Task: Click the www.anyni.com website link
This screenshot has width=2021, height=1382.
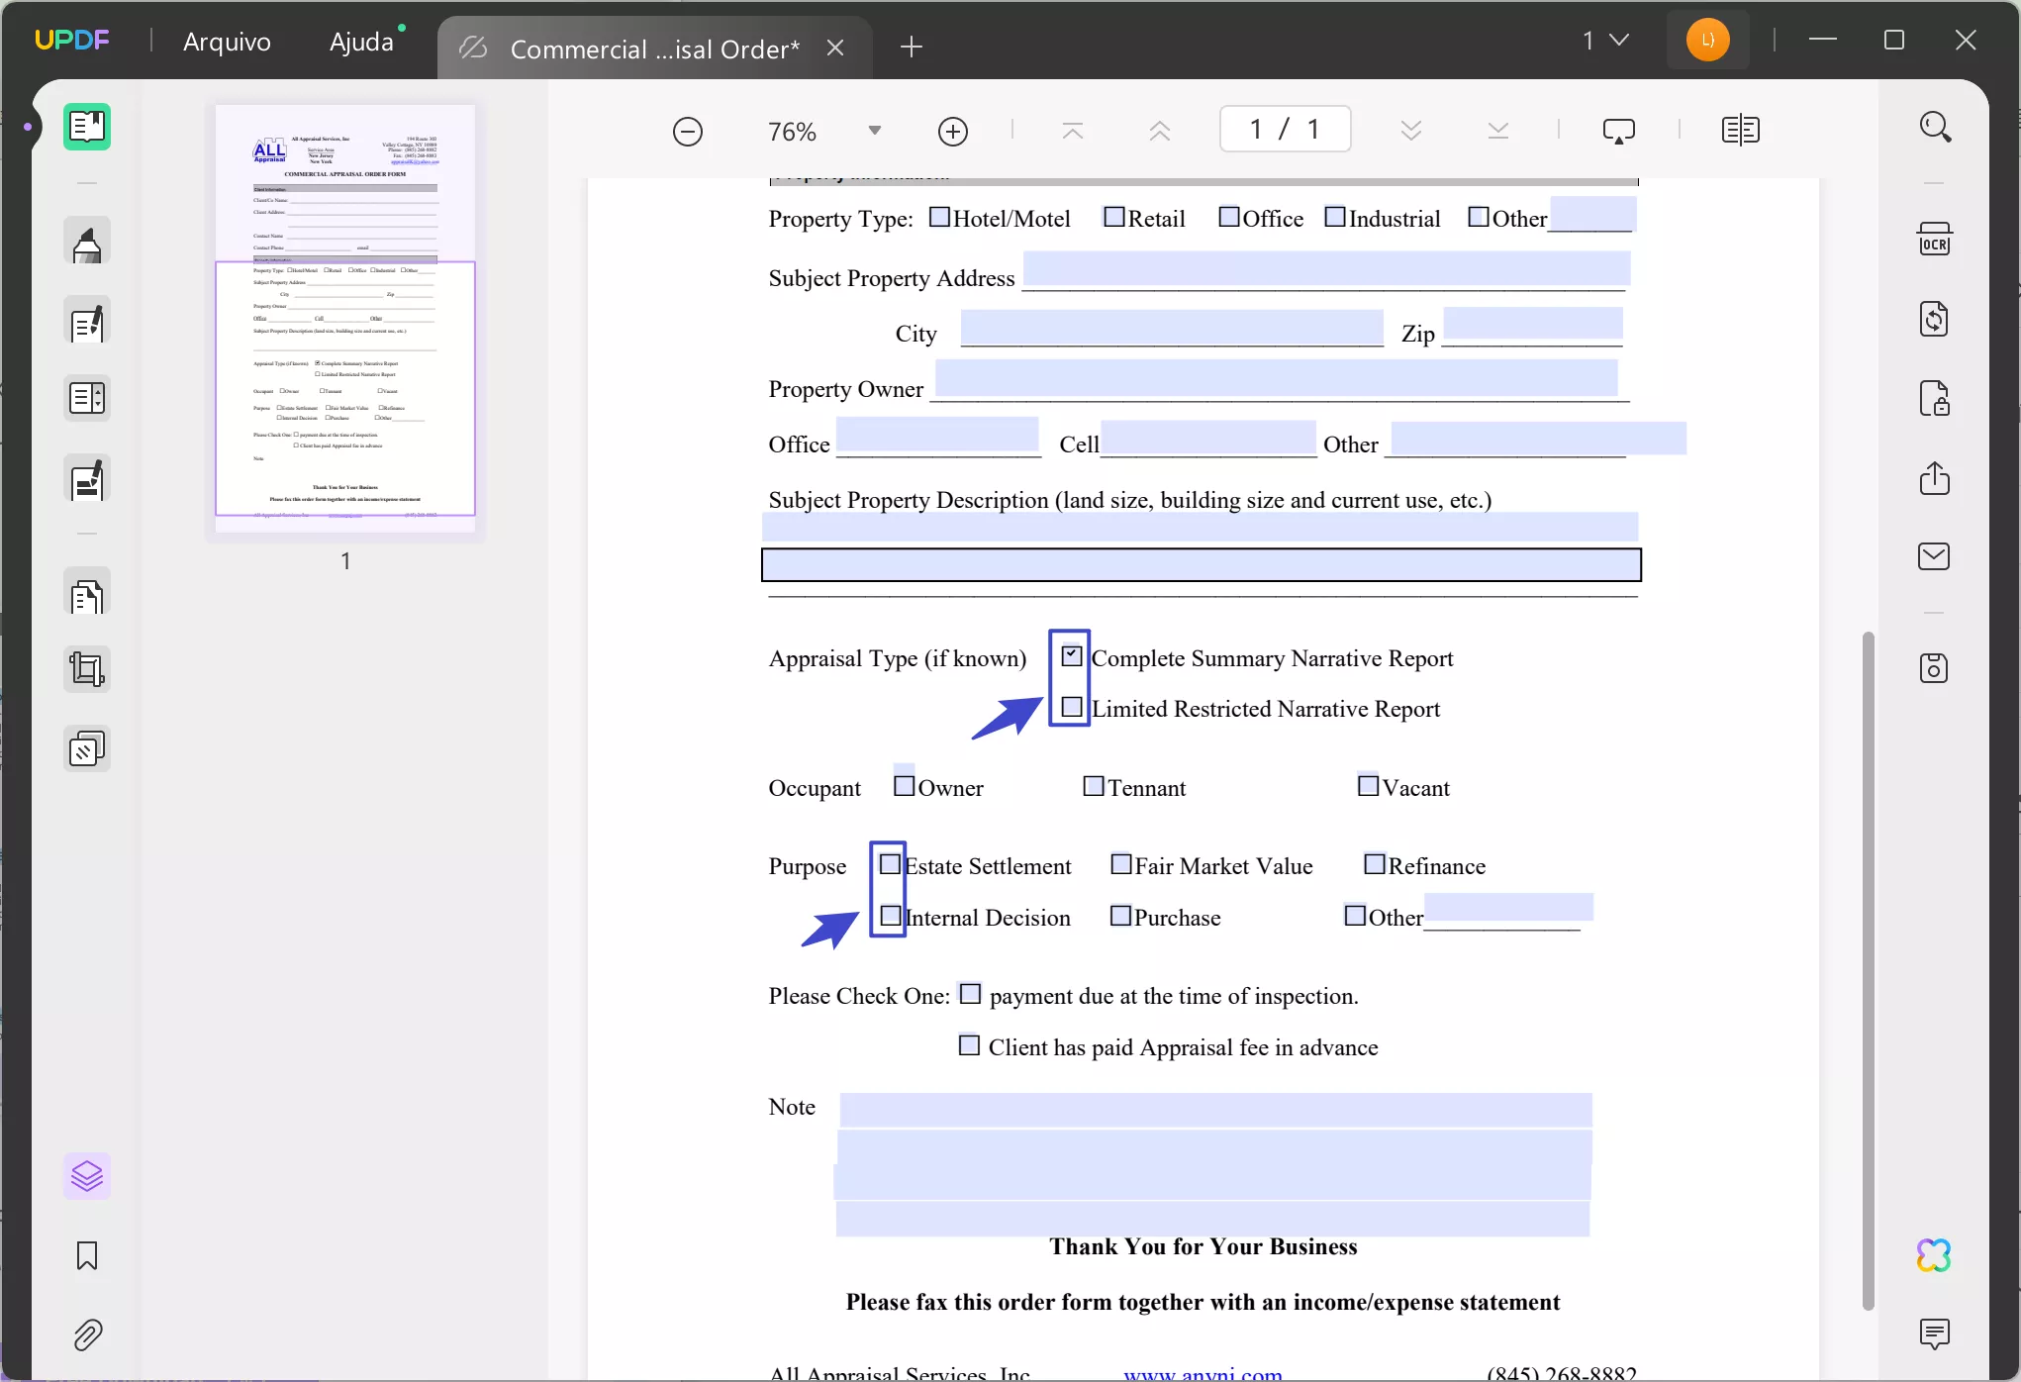Action: (x=1203, y=1370)
